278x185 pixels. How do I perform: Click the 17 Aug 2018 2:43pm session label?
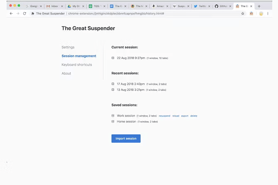[131, 84]
